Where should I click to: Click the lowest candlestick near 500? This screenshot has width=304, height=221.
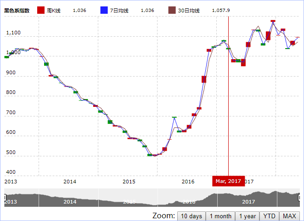pyautogui.click(x=150, y=155)
